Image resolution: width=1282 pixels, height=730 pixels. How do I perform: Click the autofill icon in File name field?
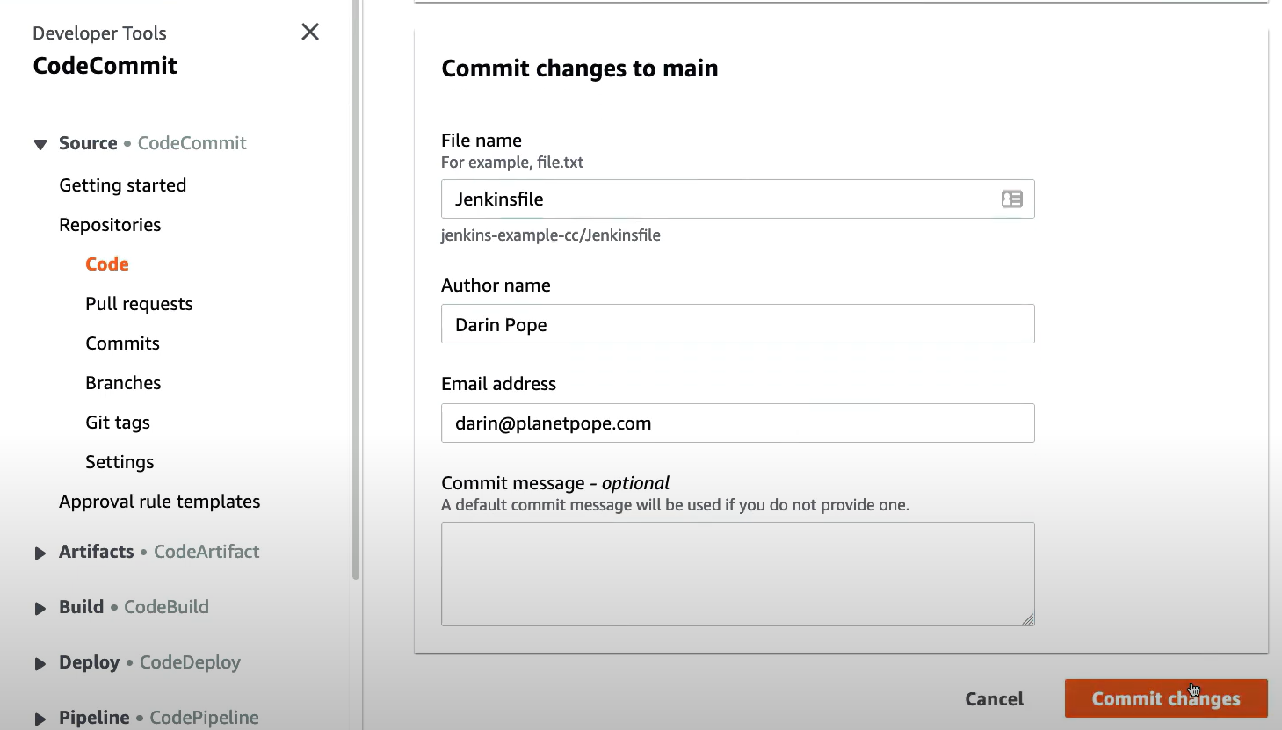click(1012, 199)
